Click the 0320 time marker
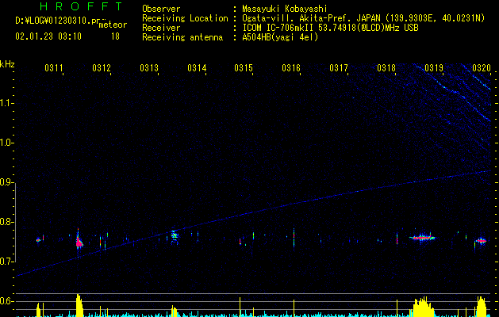 click(482, 68)
